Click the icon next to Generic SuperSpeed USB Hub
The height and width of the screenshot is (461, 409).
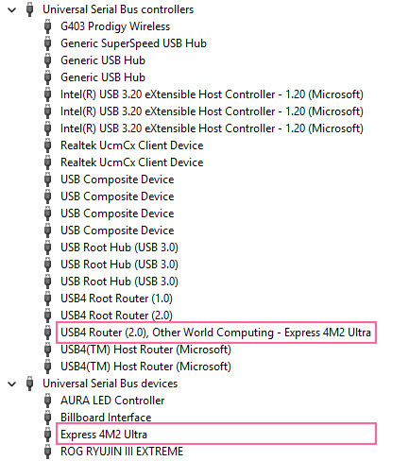click(x=47, y=43)
